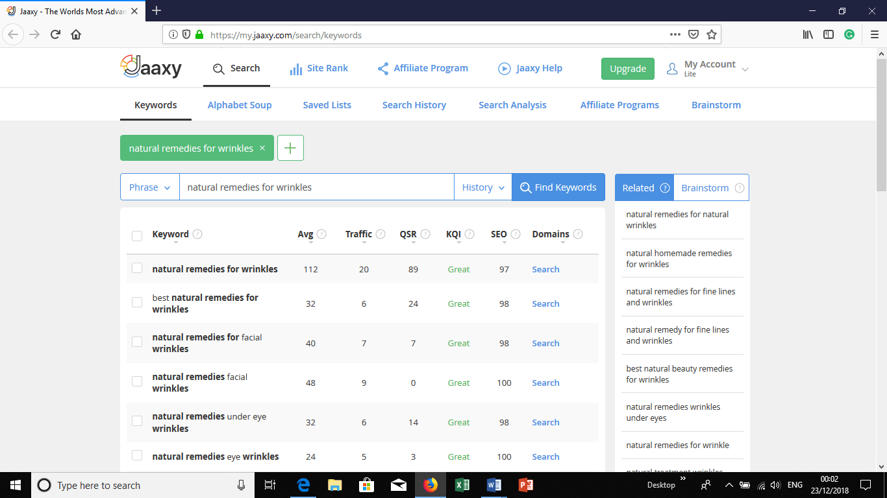The height and width of the screenshot is (498, 887).
Task: Check 'natural remedies facial wrinkles' checkbox
Action: pyautogui.click(x=137, y=381)
